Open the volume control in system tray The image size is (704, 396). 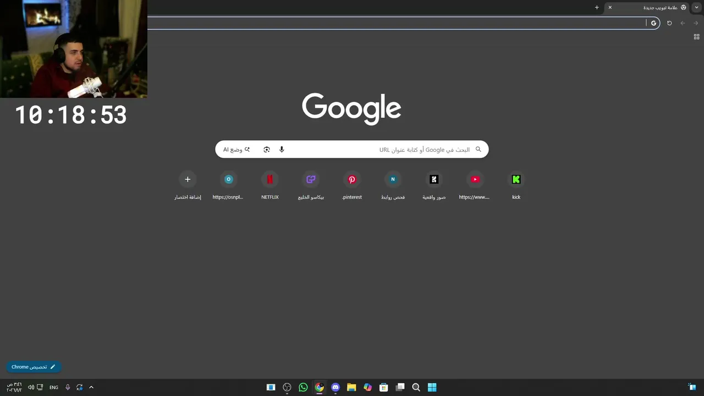31,387
